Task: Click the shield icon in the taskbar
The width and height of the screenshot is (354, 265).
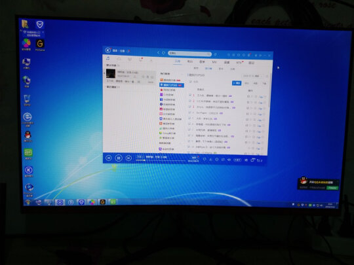Action: (81, 202)
